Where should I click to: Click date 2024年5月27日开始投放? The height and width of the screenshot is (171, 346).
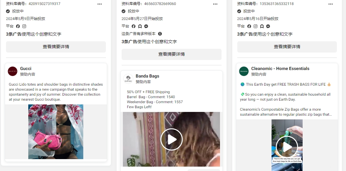(142, 19)
